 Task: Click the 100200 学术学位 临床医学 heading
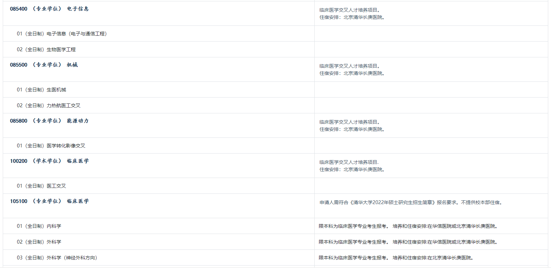click(49, 161)
